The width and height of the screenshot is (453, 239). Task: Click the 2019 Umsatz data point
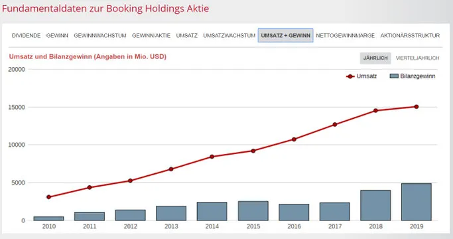(x=417, y=107)
